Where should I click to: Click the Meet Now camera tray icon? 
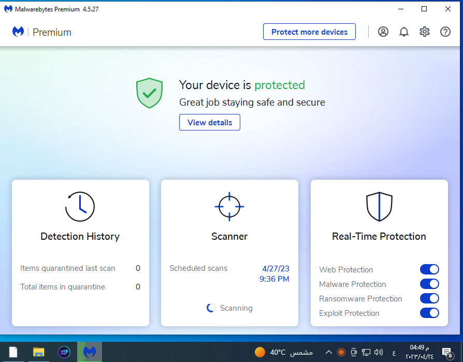coord(353,352)
